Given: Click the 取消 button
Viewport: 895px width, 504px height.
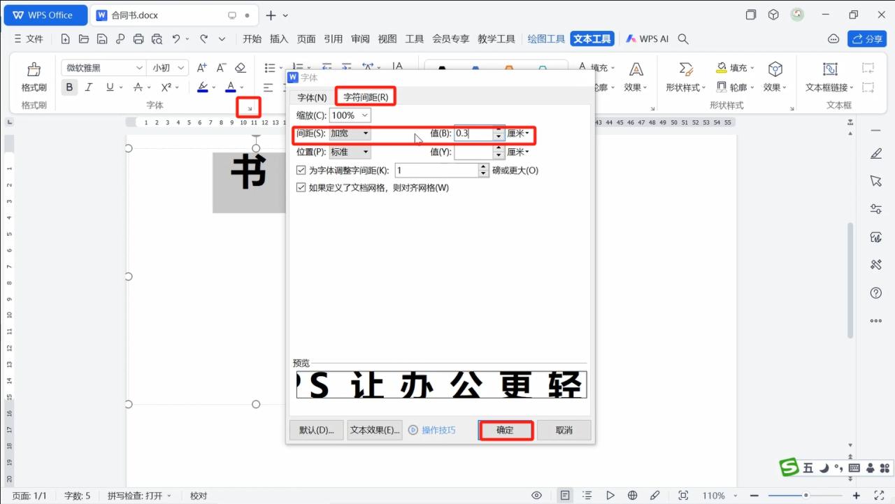Looking at the screenshot, I should click(x=564, y=430).
